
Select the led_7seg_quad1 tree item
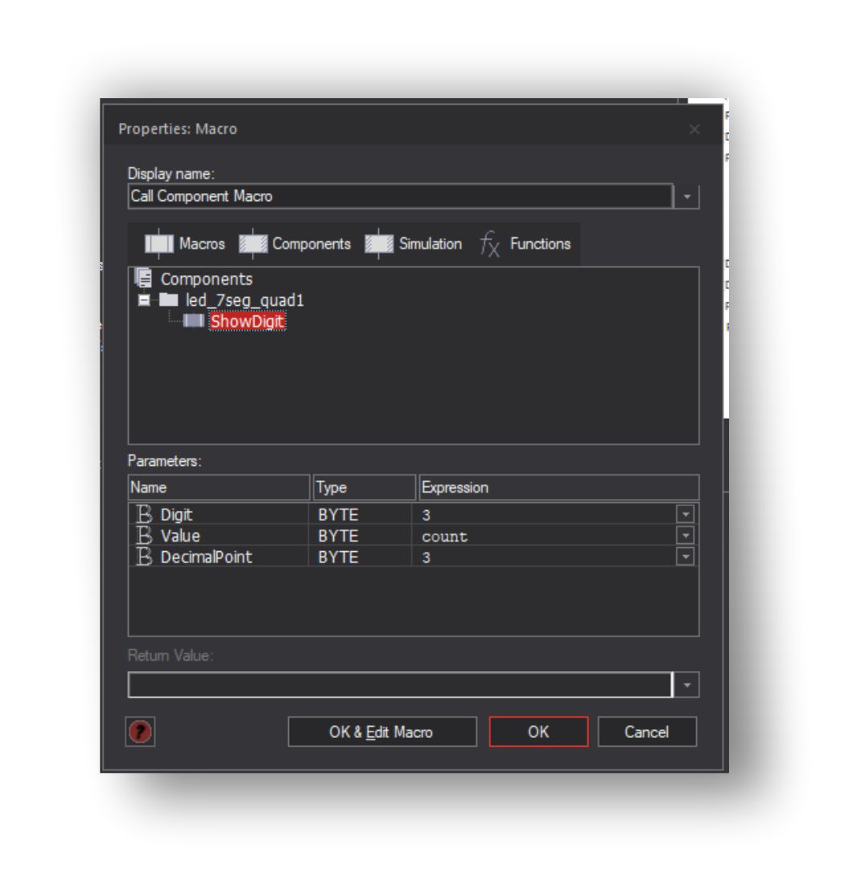point(245,300)
